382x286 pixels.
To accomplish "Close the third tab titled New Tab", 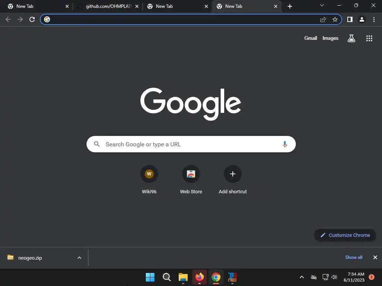I will (x=206, y=6).
